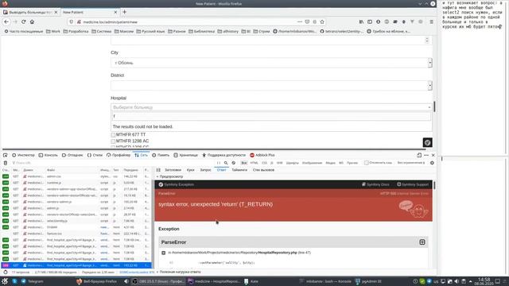Open the Symfony Docs link
This screenshot has height=286, width=509.
pos(375,184)
